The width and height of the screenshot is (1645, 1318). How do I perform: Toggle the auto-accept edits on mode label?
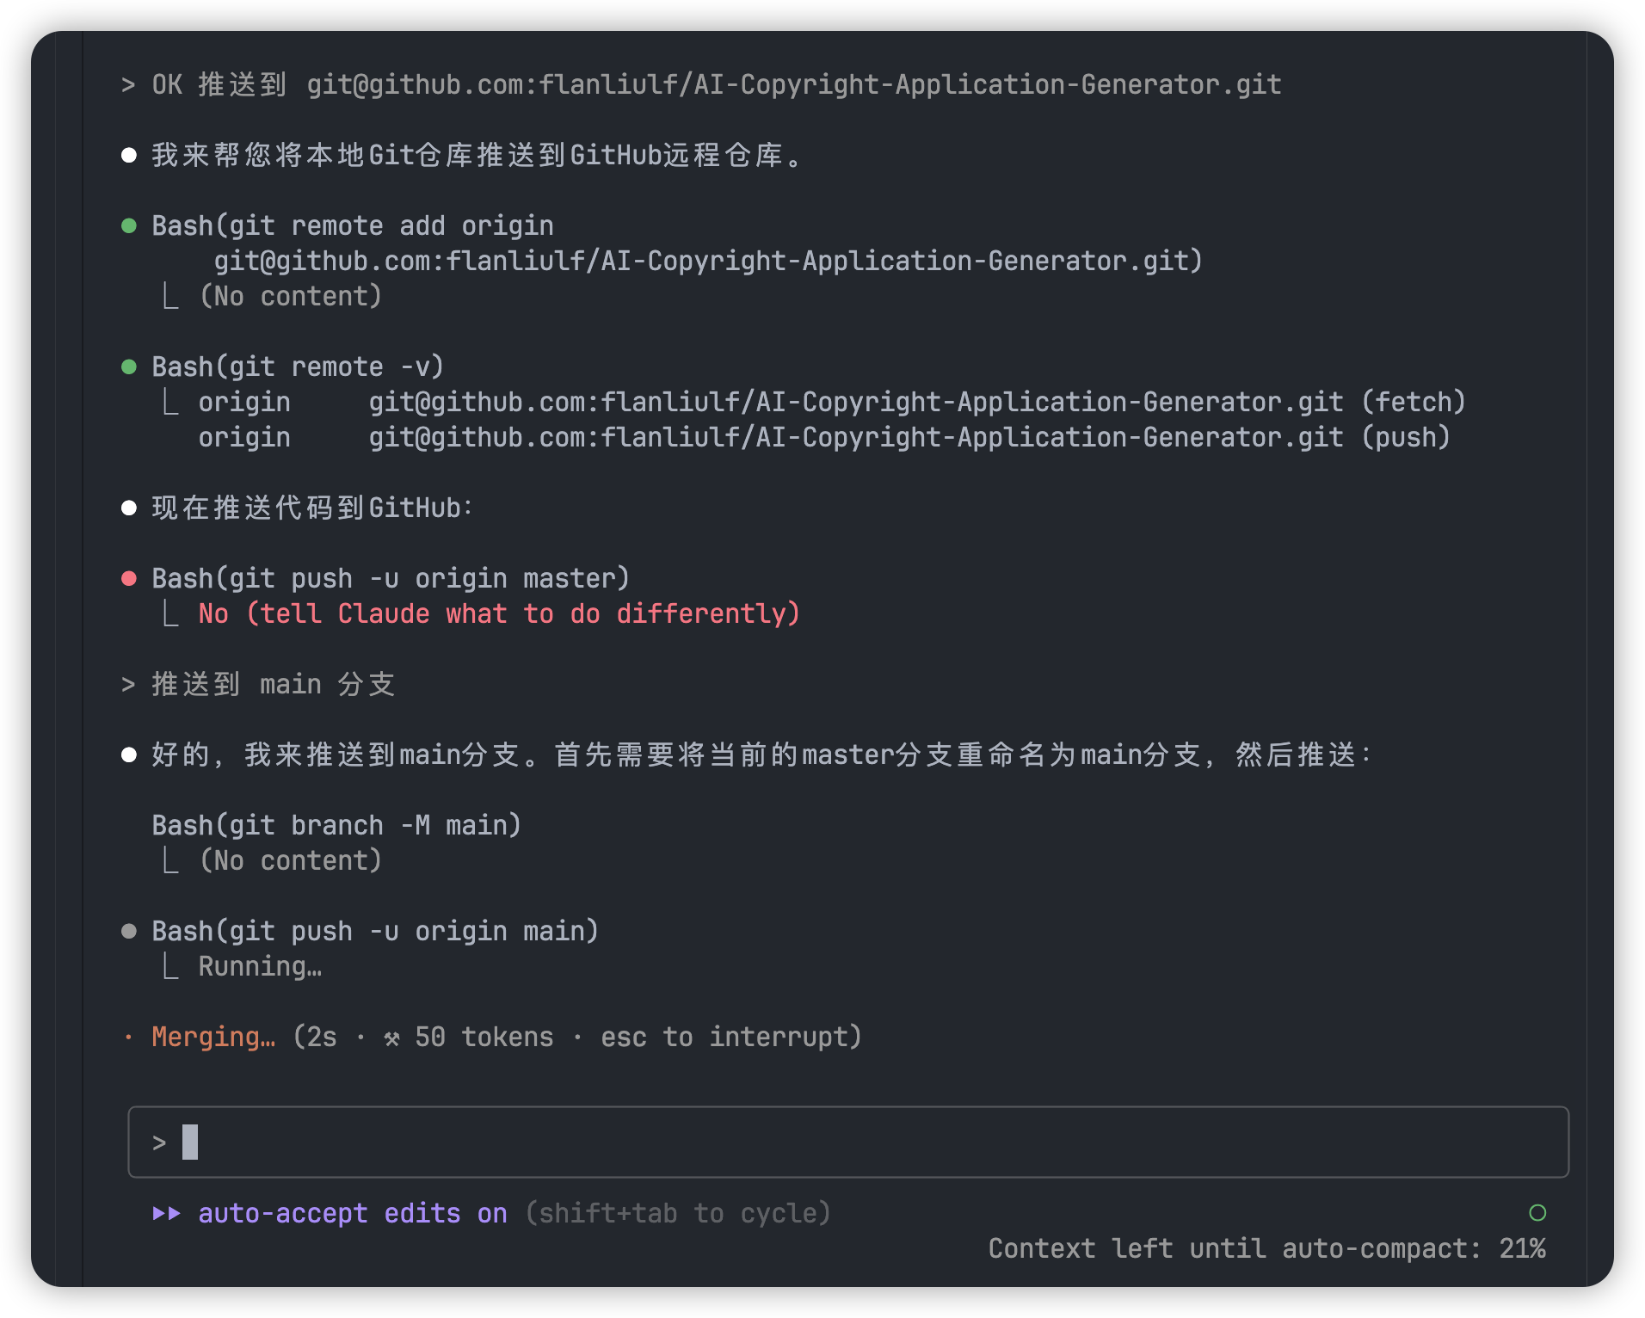click(x=352, y=1213)
